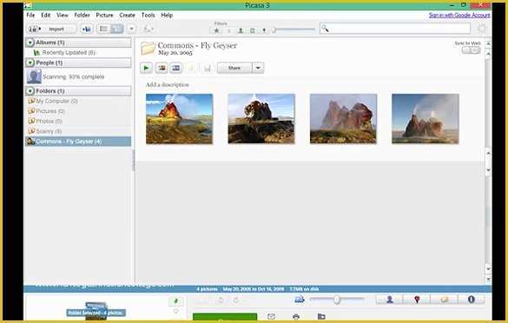The image size is (508, 323).
Task: Click the grayed-out upload toolbar icon
Action: click(148, 30)
